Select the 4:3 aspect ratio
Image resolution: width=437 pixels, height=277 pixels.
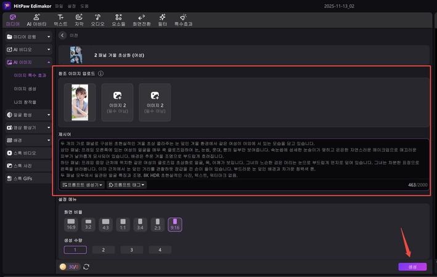pos(105,225)
